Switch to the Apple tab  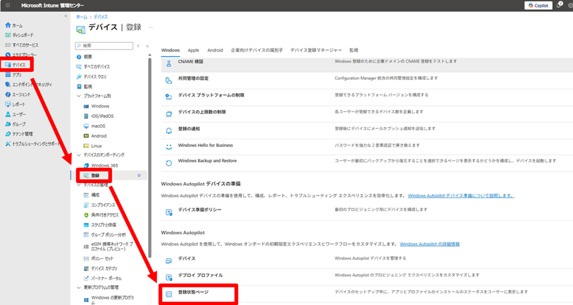(x=193, y=50)
